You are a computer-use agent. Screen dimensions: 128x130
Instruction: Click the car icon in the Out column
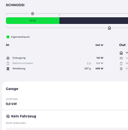tap(121, 58)
